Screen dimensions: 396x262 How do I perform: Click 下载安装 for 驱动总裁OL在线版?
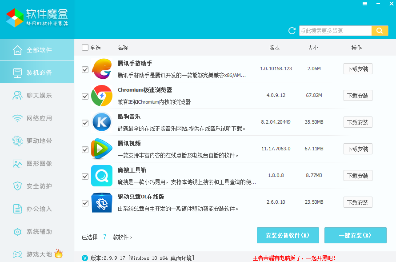coord(358,202)
